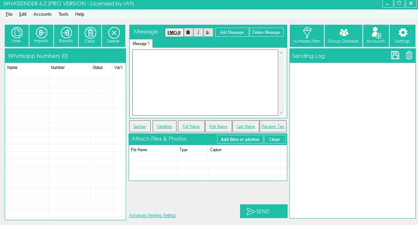Toggle italic formatting
Viewport: 418px width, 225px height.
[198, 32]
